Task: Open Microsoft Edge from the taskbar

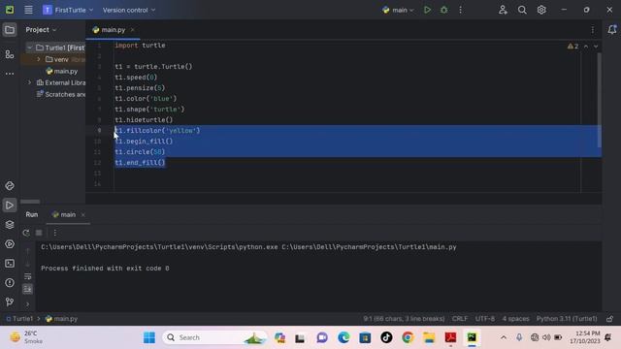Action: (343, 337)
